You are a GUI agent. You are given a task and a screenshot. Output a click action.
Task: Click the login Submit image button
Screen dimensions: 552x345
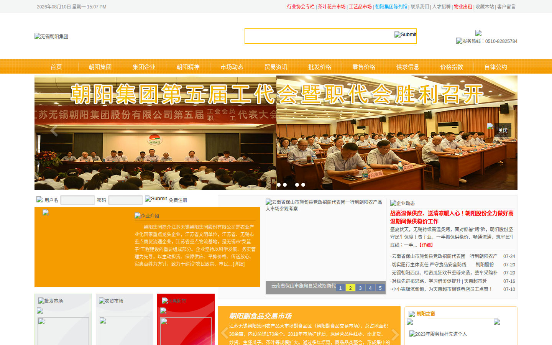pos(156,199)
